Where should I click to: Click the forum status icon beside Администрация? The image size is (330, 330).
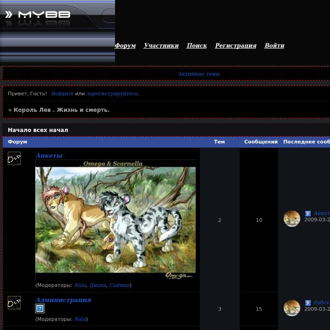[14, 302]
